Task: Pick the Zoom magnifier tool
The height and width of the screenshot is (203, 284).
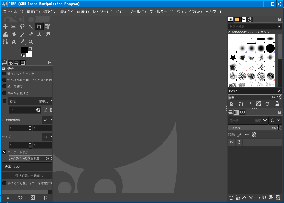Action: [31, 42]
